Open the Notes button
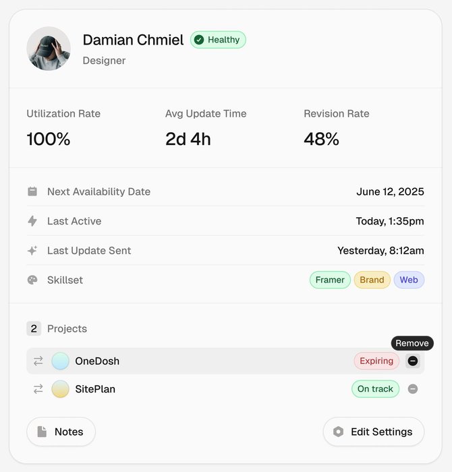Screen dimensions: 452x472 pos(61,432)
